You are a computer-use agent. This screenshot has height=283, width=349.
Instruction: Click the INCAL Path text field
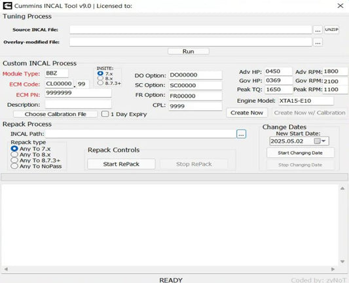[x=140, y=134]
